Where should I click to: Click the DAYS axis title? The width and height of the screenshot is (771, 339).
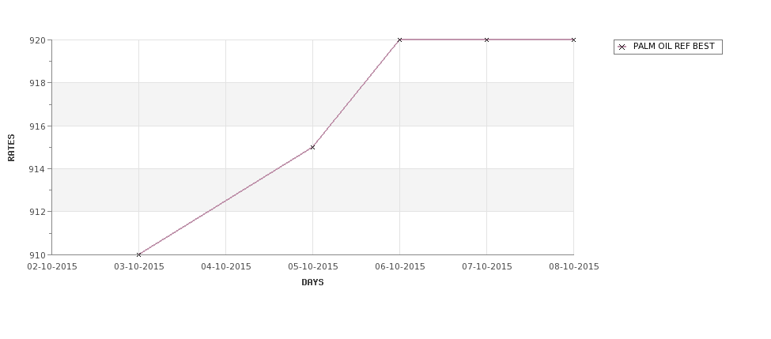click(x=312, y=283)
